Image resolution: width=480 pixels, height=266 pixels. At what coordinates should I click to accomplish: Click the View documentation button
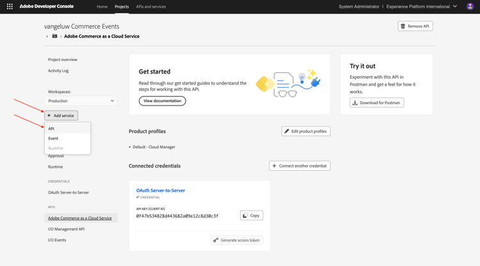(162, 101)
